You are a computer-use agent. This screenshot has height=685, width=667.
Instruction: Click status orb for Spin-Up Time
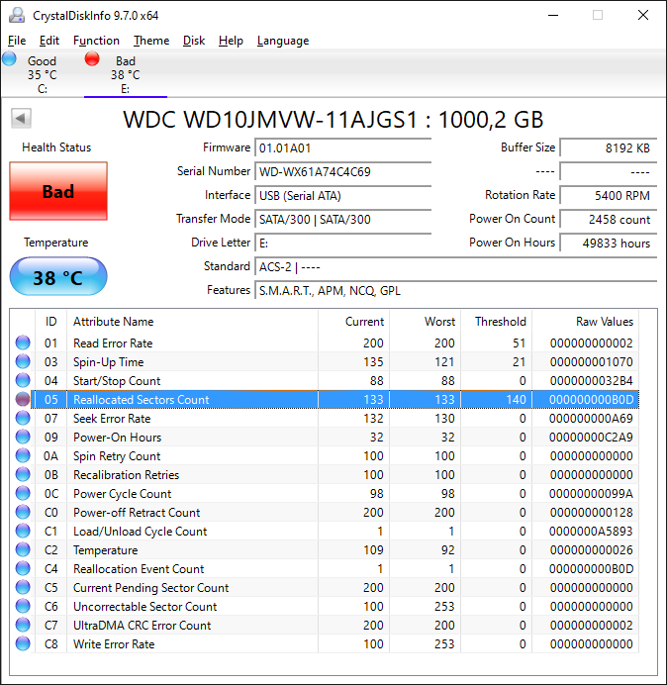[23, 361]
